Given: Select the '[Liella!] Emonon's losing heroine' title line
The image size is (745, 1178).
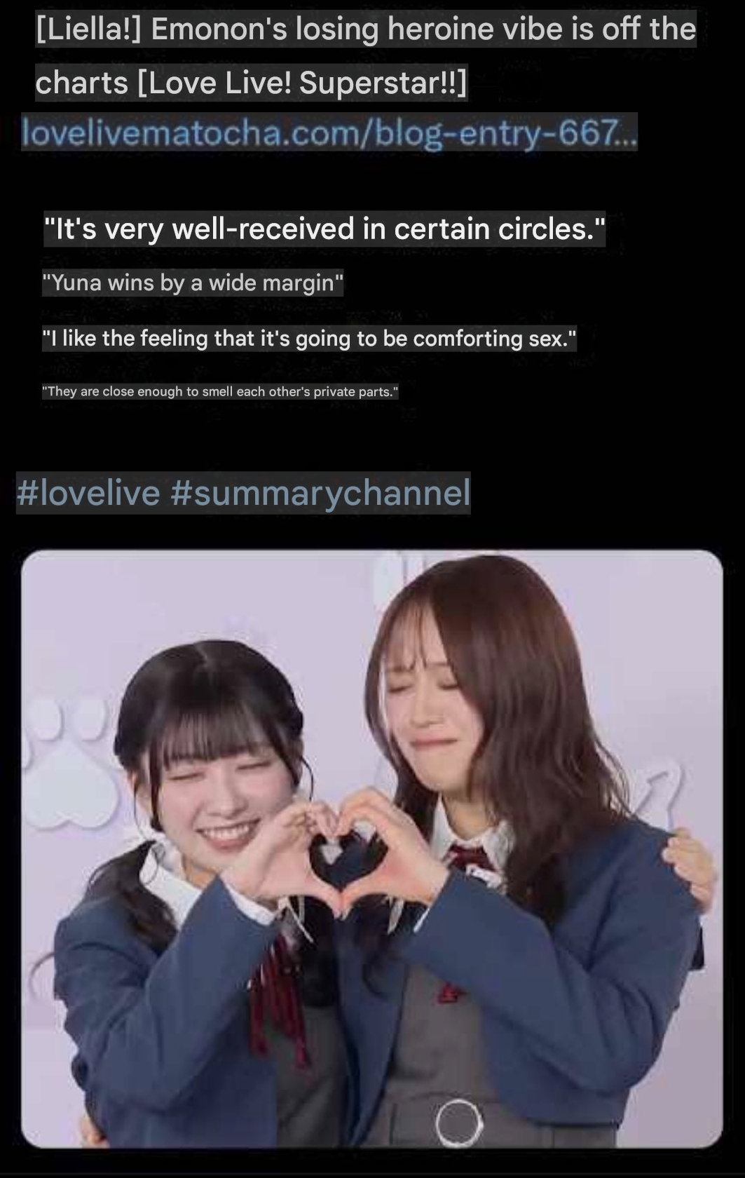Looking at the screenshot, I should coord(366,29).
